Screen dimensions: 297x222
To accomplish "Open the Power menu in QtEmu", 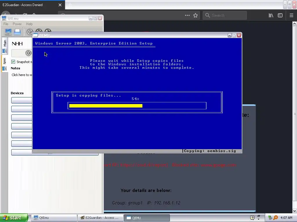I will (x=17, y=24).
